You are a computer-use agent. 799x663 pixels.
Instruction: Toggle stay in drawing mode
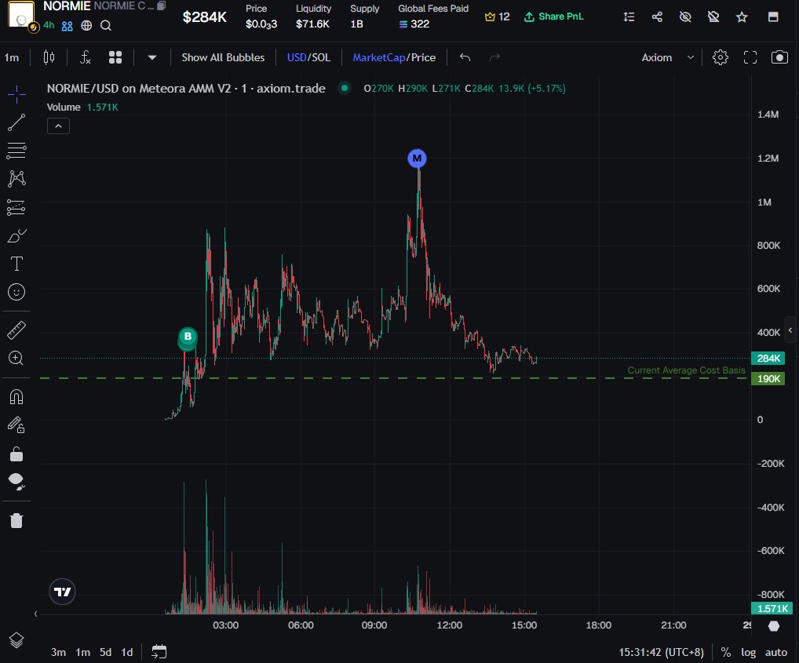pos(16,424)
